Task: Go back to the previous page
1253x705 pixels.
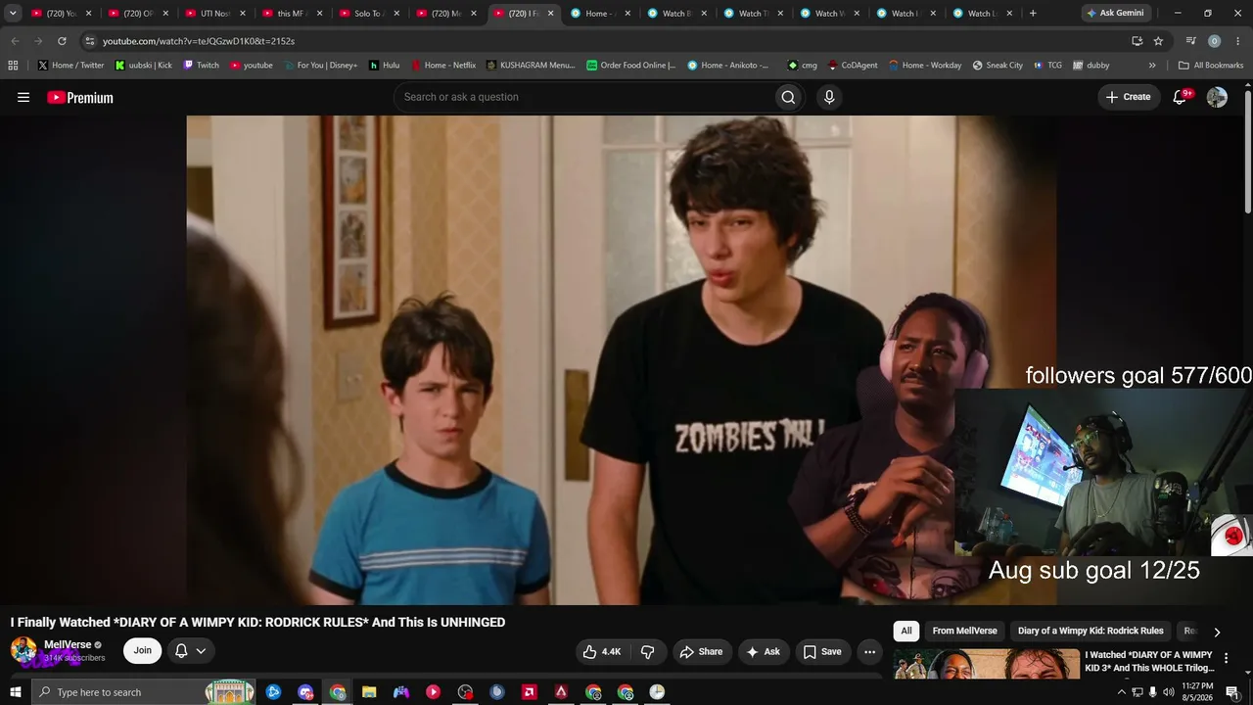Action: pyautogui.click(x=15, y=41)
